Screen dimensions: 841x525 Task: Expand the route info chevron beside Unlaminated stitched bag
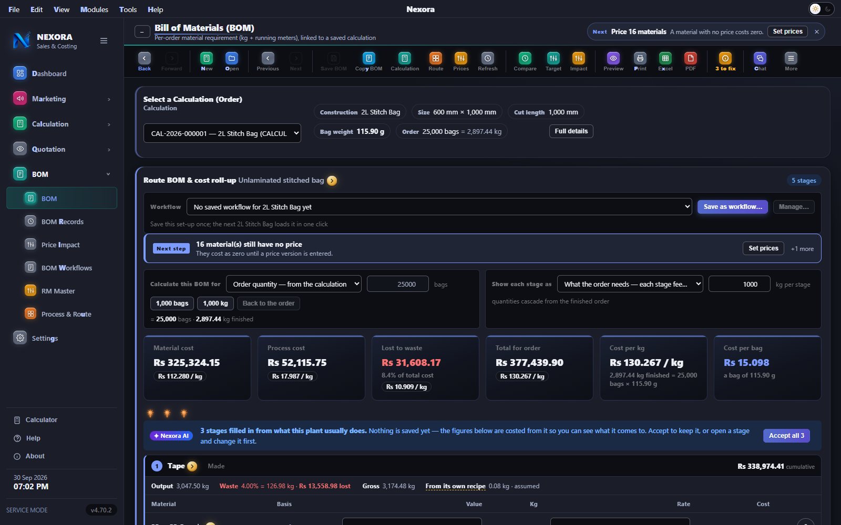click(x=332, y=181)
